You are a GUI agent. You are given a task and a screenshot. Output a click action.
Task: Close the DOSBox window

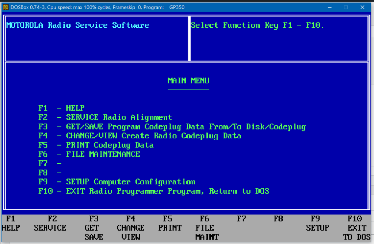[362, 7]
